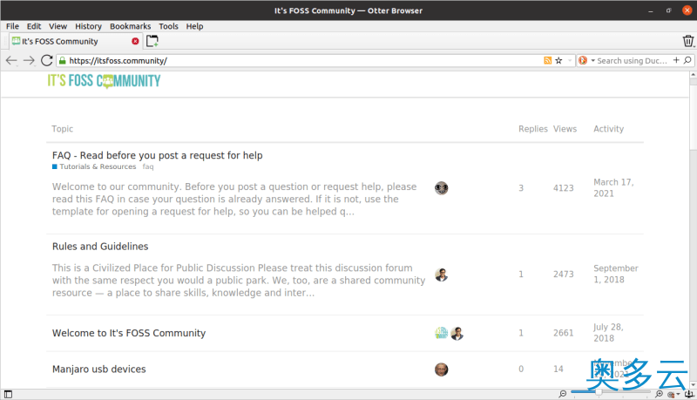The image size is (697, 400).
Task: Click the March 17, 2021 activity date
Action: point(614,188)
